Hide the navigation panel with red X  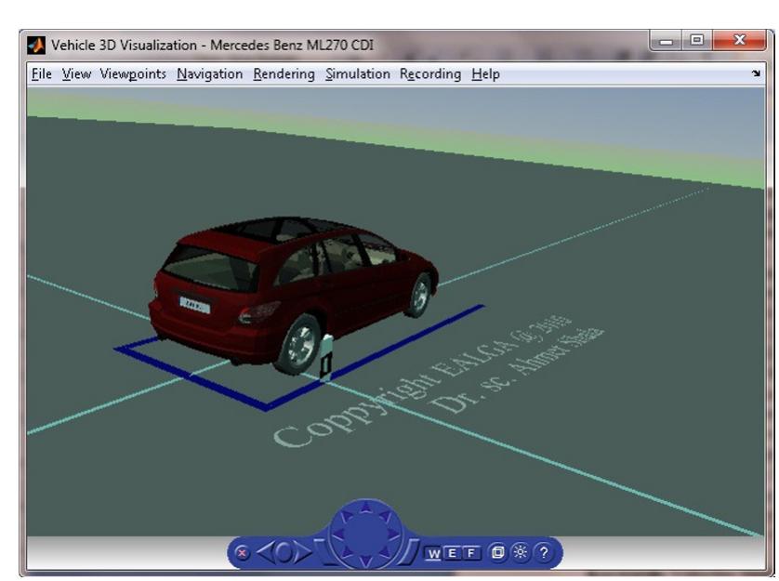243,552
